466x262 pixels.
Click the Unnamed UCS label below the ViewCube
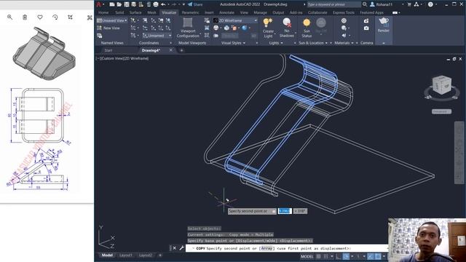442,111
